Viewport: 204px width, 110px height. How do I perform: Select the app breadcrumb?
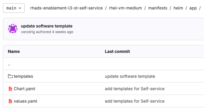[193, 8]
